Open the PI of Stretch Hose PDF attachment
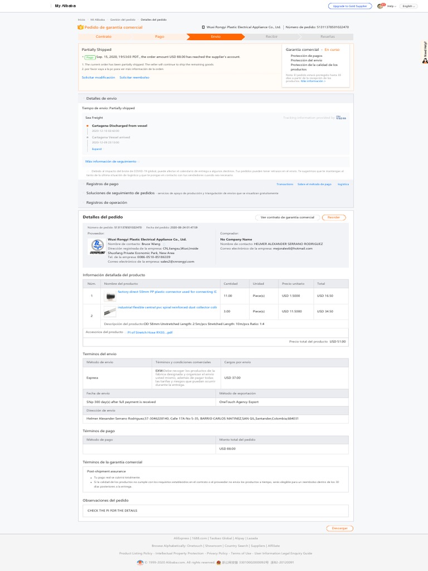This screenshot has width=428, height=571. coord(150,332)
